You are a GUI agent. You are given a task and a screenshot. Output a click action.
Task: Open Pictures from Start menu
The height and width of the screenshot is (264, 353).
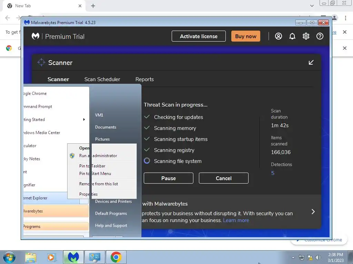click(102, 139)
